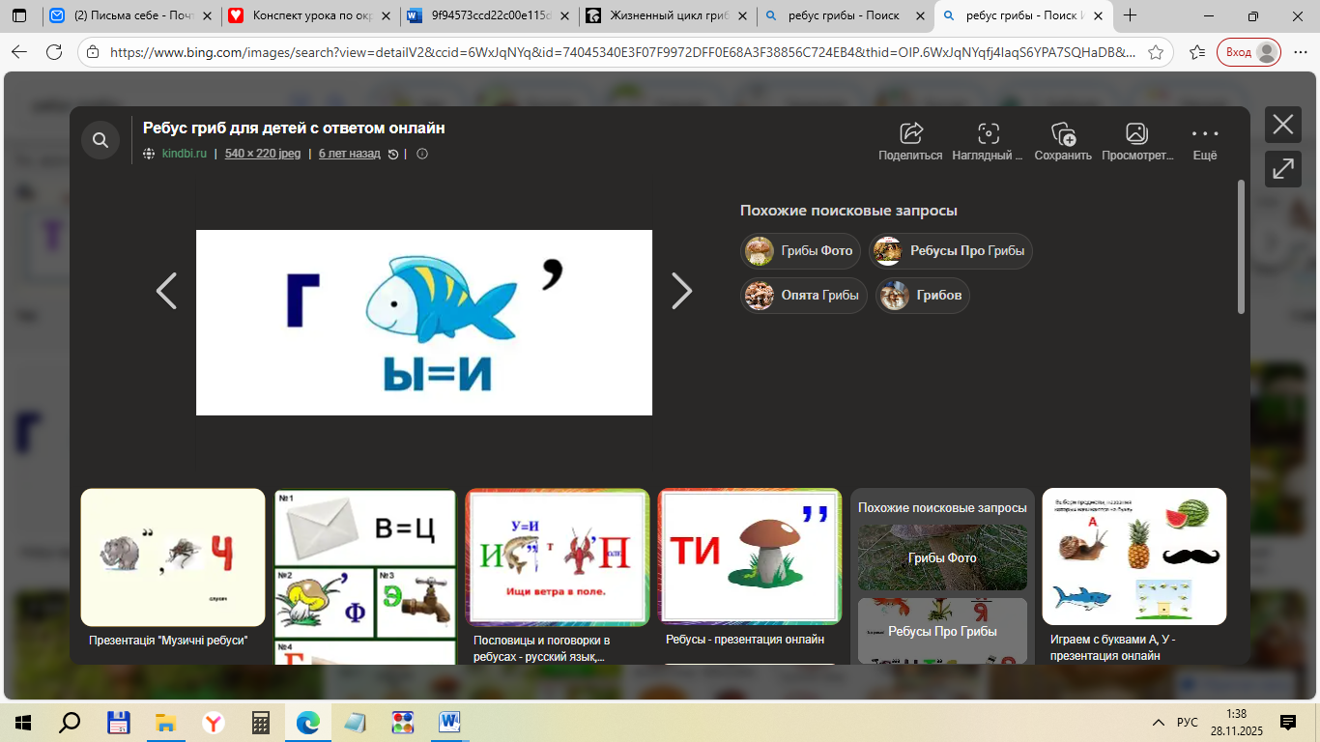Click the Share (Поделиться) icon
The image size is (1320, 742).
pyautogui.click(x=910, y=134)
